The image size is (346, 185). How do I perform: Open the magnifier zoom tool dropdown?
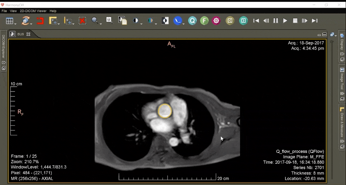coord(101,24)
